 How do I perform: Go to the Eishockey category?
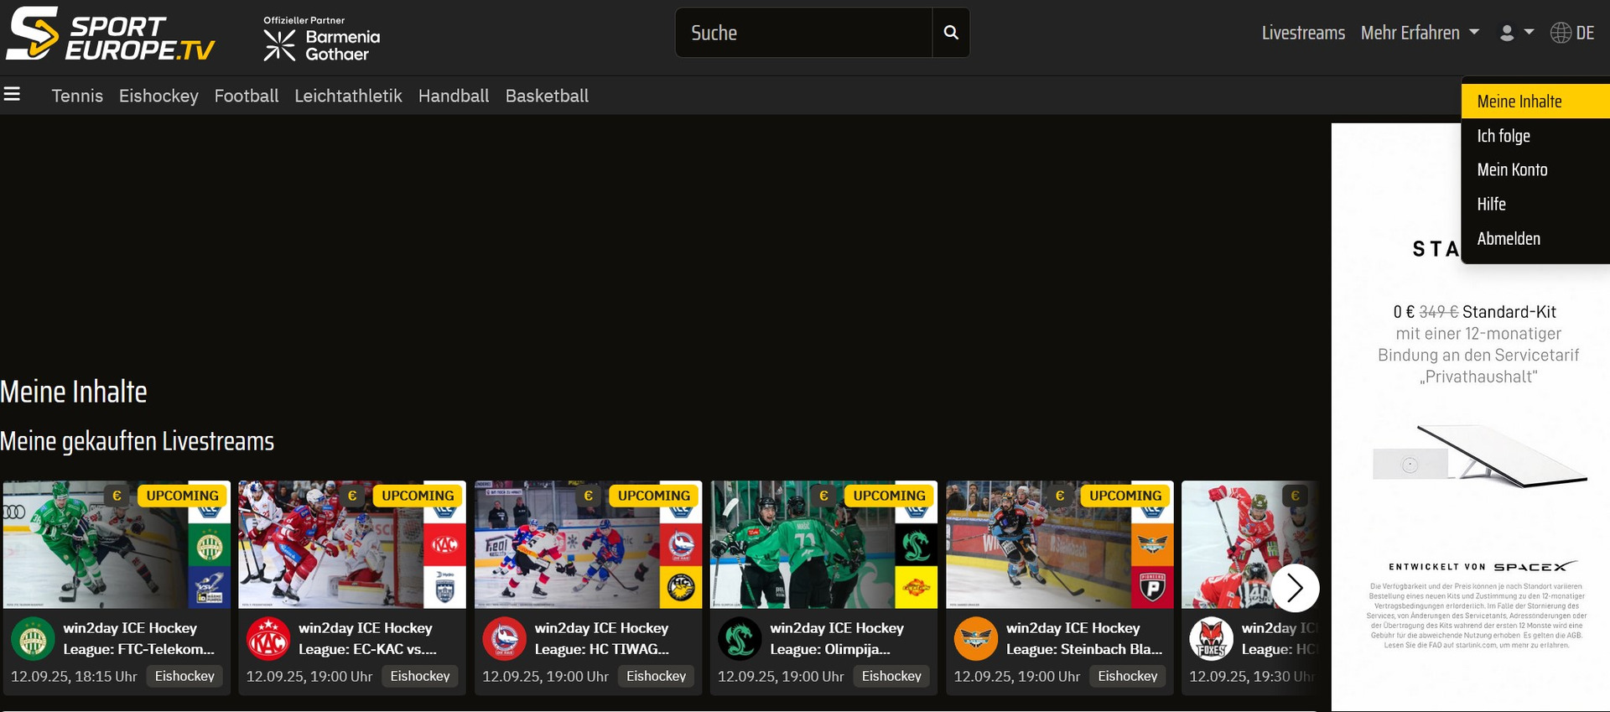pyautogui.click(x=158, y=96)
